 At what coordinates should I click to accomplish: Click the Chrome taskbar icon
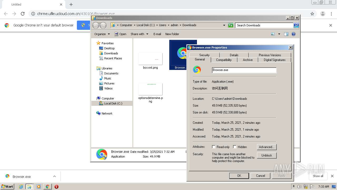(x=47, y=187)
